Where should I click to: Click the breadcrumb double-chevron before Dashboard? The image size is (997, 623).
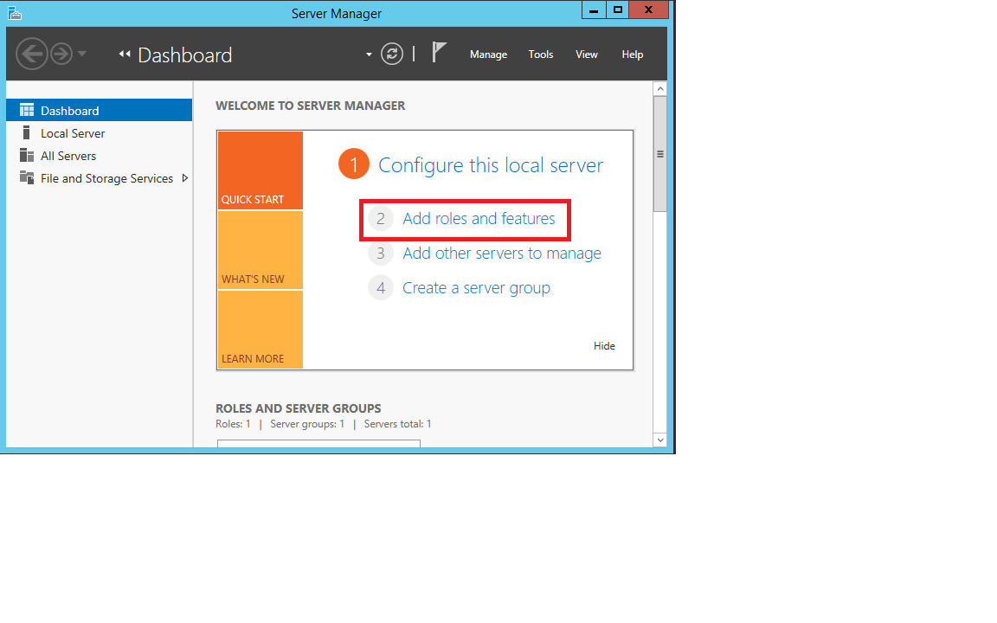[125, 54]
